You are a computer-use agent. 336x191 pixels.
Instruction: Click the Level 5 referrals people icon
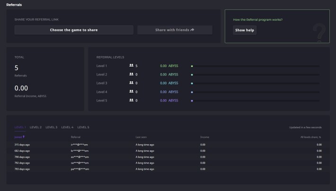pyautogui.click(x=132, y=100)
